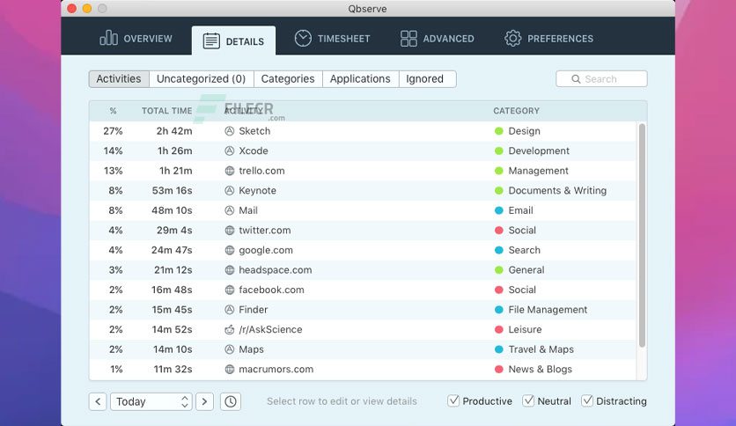Click the Reddit icon beside /r/AskScience
The image size is (736, 426).
(229, 329)
